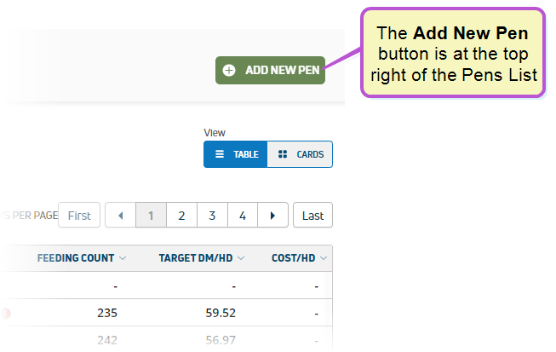Open Cost/HD column chevron
The image size is (556, 352).
324,258
